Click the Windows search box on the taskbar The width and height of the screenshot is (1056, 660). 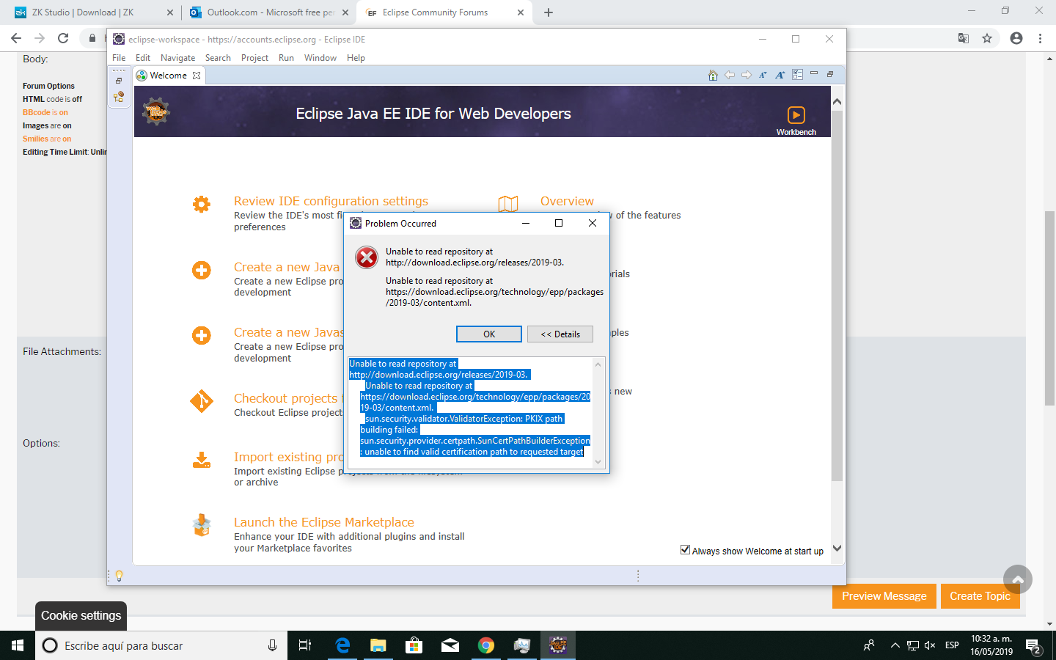[x=161, y=645]
